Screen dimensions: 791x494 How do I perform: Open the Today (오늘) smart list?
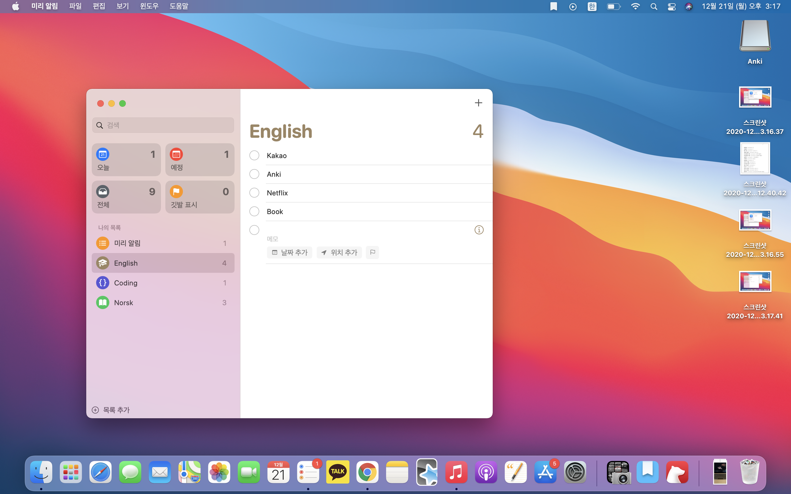[126, 160]
